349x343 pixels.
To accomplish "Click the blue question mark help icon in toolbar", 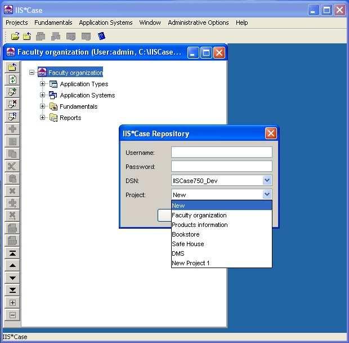I will coord(101,36).
